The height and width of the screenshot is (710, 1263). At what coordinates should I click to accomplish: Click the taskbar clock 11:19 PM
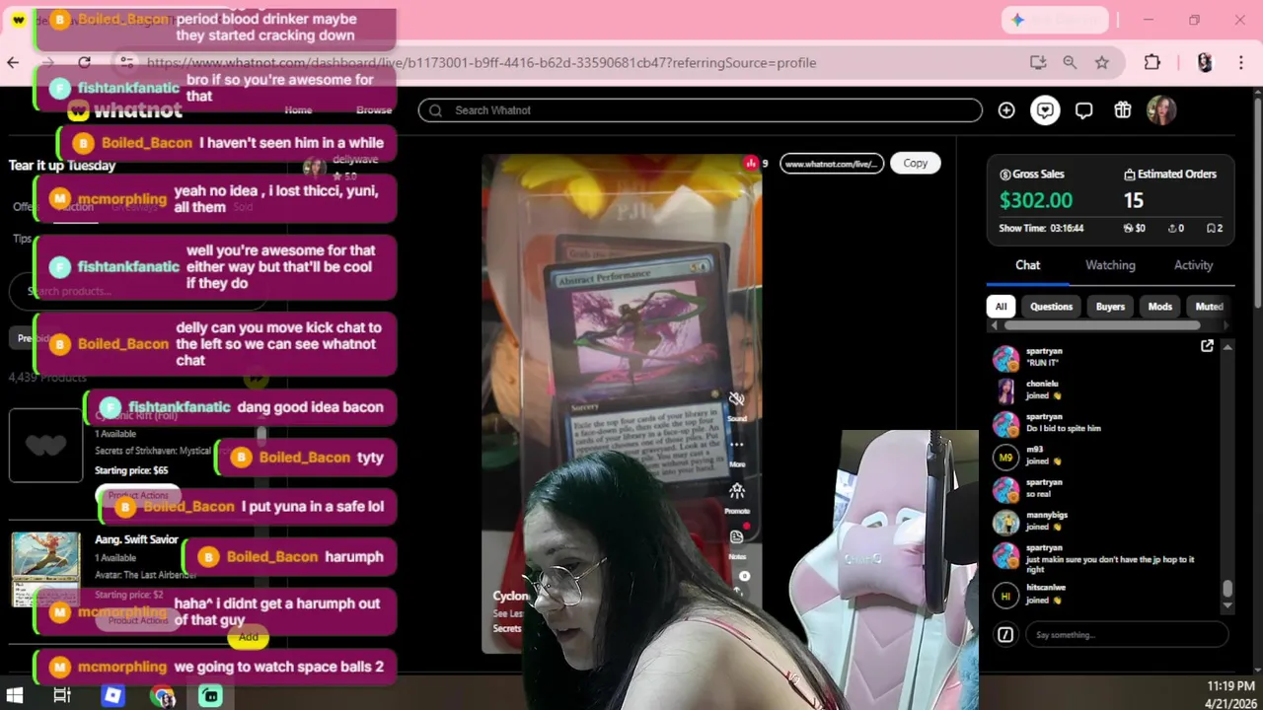coord(1231,685)
